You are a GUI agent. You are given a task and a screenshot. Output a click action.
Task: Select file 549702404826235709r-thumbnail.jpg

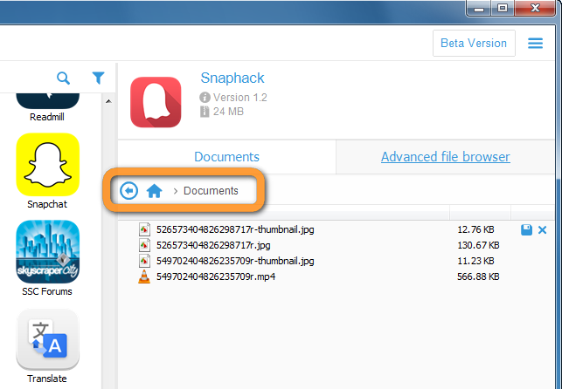235,261
